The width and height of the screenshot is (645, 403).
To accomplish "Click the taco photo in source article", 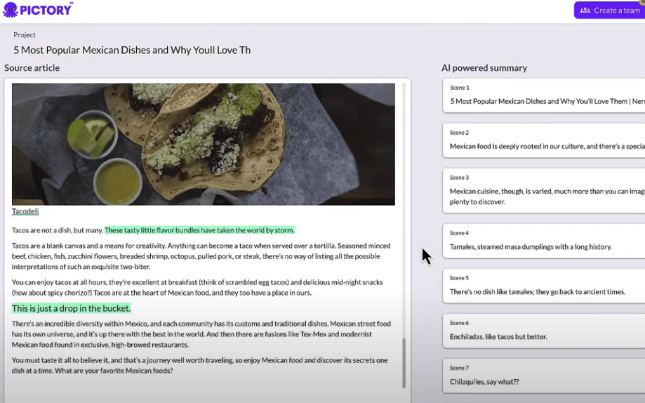I will [x=204, y=144].
